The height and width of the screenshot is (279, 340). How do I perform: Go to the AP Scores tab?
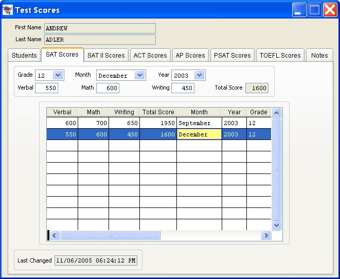pos(190,56)
